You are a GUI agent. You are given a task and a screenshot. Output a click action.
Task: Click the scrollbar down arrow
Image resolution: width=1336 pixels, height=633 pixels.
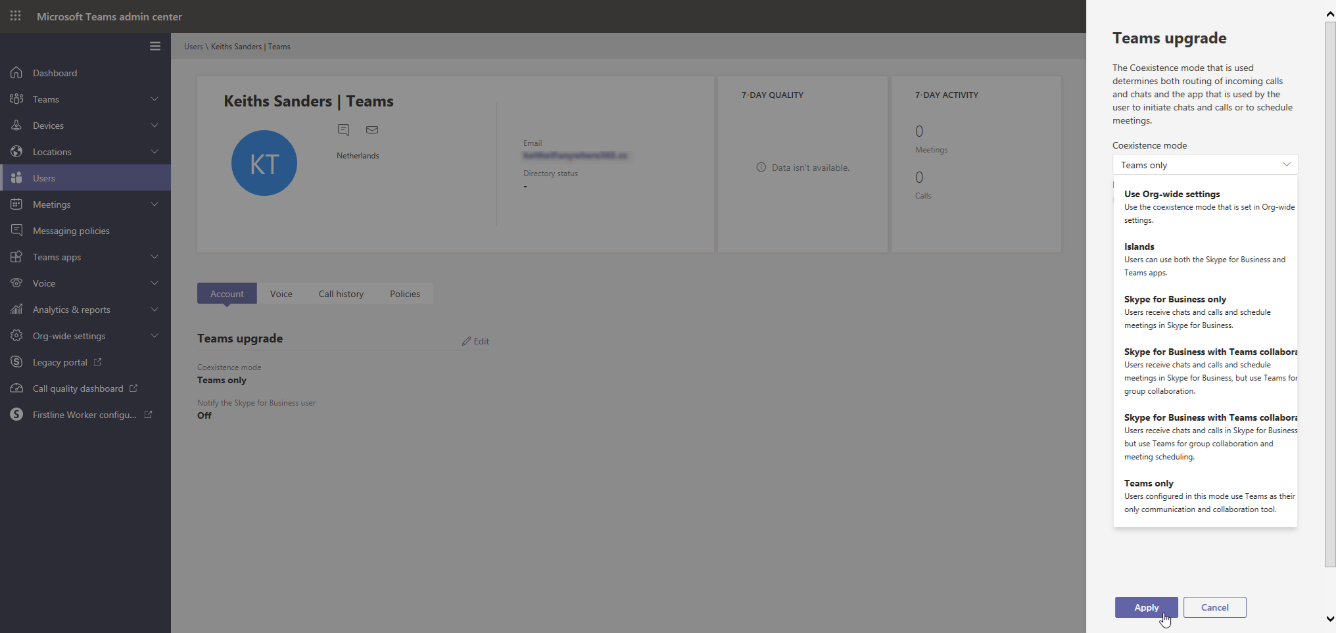point(1330,619)
